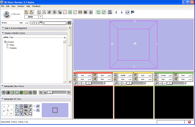Click the colored layers compositing icon
This screenshot has width=195, height=127.
pyautogui.click(x=21, y=93)
